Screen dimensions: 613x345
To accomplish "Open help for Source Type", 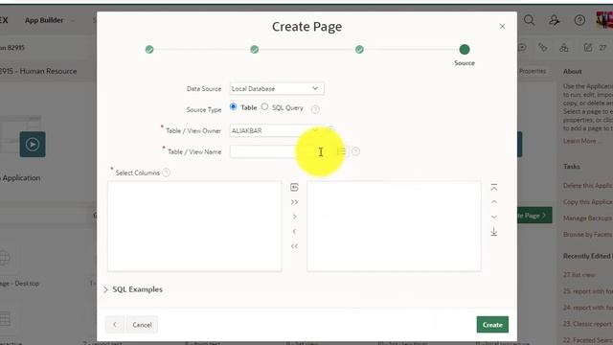I will (x=315, y=109).
